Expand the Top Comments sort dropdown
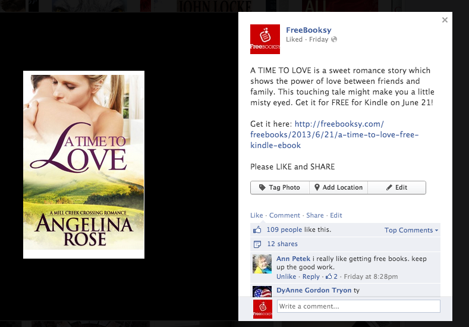Viewport: 469px width, 327px height. tap(411, 230)
